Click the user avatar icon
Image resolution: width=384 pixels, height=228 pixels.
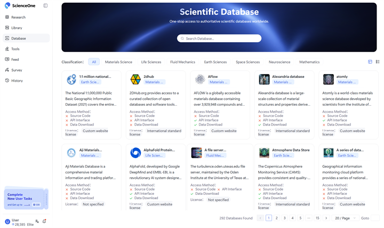[x=7, y=221]
